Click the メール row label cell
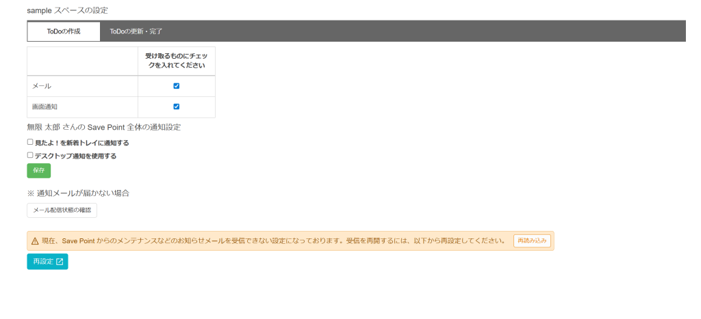Screen dimensions: 701x319 pos(82,86)
